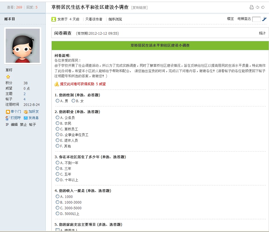Click 串个门 to visit space
This screenshot has height=232, width=269.
(x=16, y=112)
